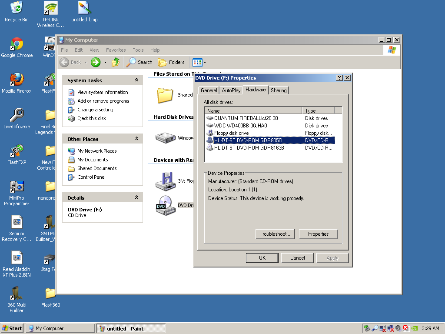The image size is (445, 334).
Task: Open the Recycle Bin desktop icon
Action: (17, 11)
